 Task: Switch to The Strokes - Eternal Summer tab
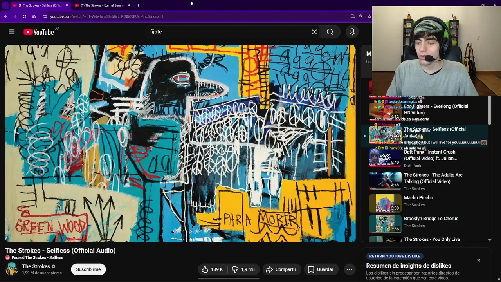[x=102, y=5]
